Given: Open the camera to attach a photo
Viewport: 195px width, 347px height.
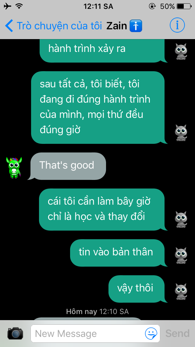Looking at the screenshot, I should [15, 333].
